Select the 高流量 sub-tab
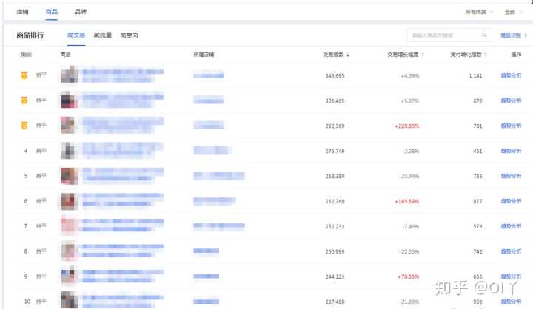Screen dimensions: 533x309 pyautogui.click(x=102, y=35)
